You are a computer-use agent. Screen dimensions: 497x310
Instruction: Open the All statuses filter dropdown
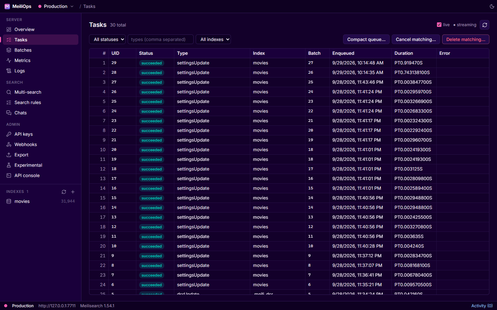107,40
